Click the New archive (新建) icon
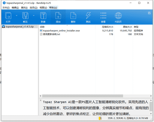The height and width of the screenshot is (122, 154). (43, 16)
